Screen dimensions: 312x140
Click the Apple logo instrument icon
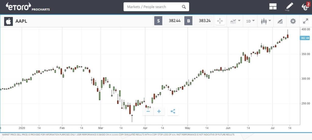pyautogui.click(x=8, y=21)
